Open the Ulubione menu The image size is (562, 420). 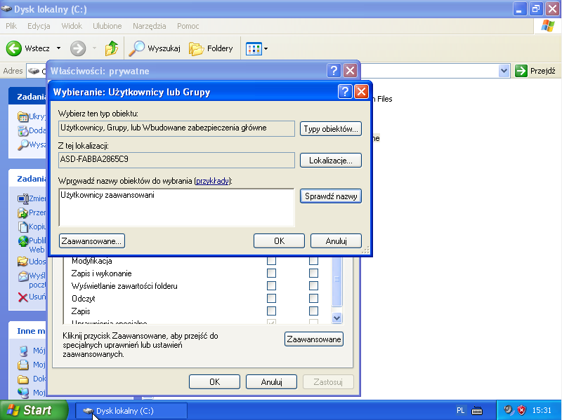(x=107, y=26)
